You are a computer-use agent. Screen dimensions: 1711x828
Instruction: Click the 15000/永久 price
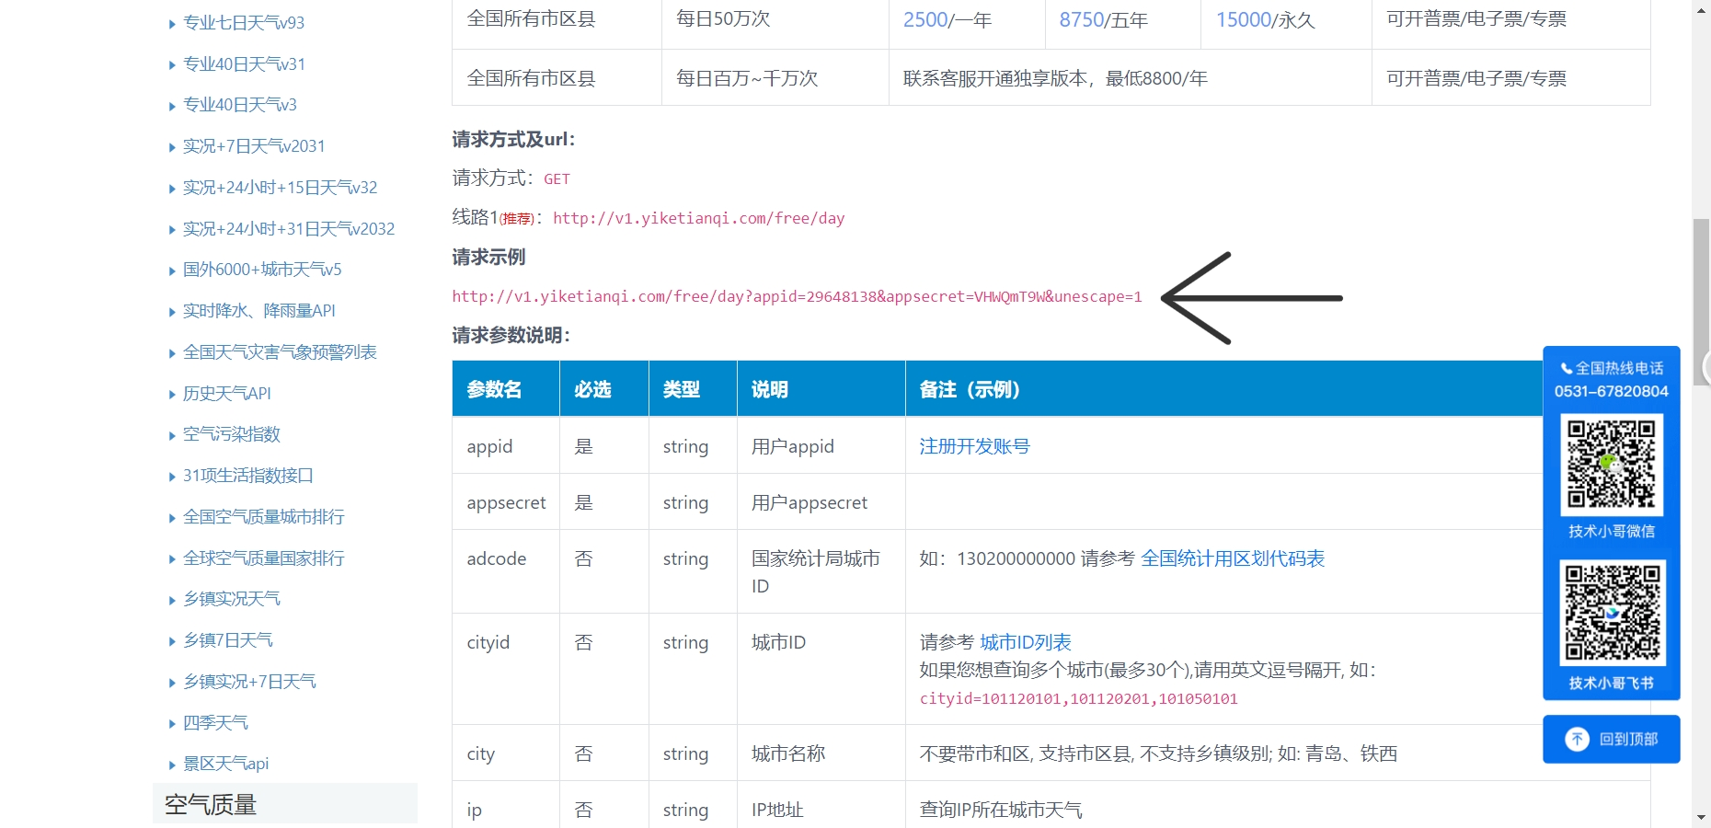[x=1266, y=20]
